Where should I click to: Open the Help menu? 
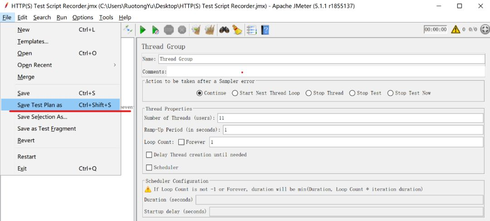point(125,18)
